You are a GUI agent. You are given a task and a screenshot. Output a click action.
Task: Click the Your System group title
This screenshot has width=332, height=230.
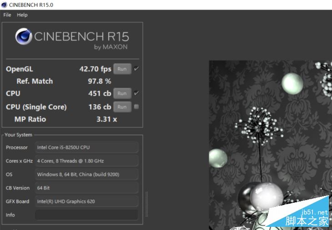pos(19,135)
